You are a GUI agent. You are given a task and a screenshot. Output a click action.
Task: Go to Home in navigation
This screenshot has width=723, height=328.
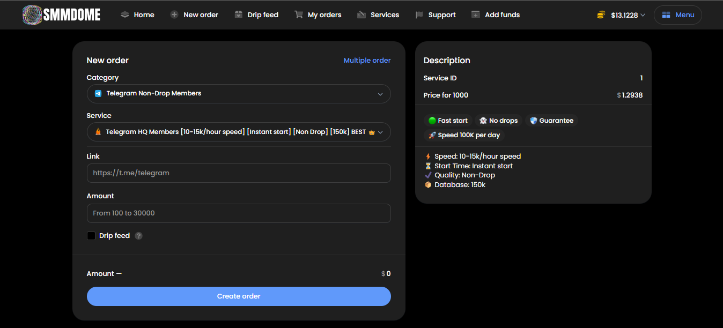pos(137,15)
